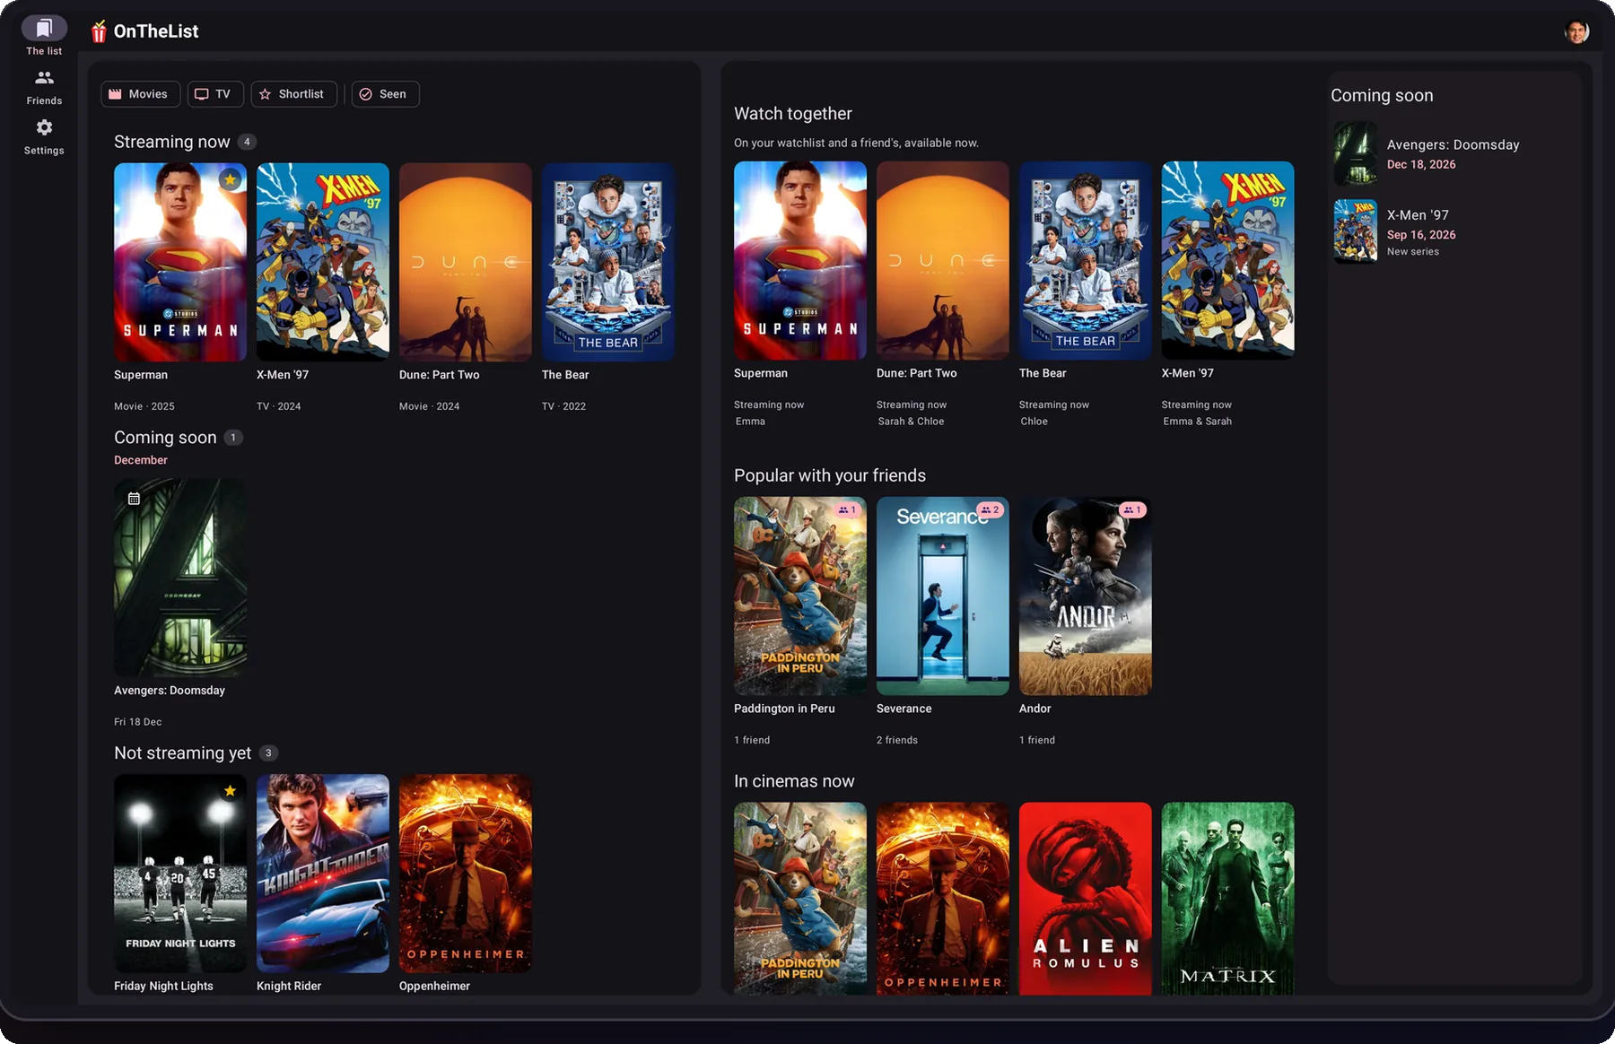
Task: Click the December month label
Action: pos(141,460)
